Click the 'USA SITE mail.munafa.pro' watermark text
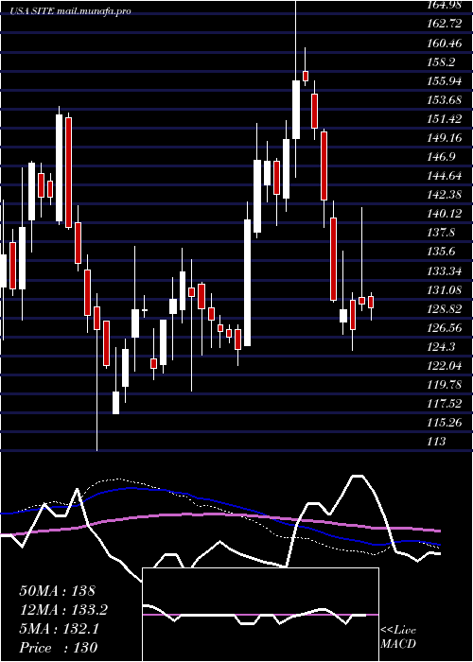473x662 pixels. click(71, 11)
